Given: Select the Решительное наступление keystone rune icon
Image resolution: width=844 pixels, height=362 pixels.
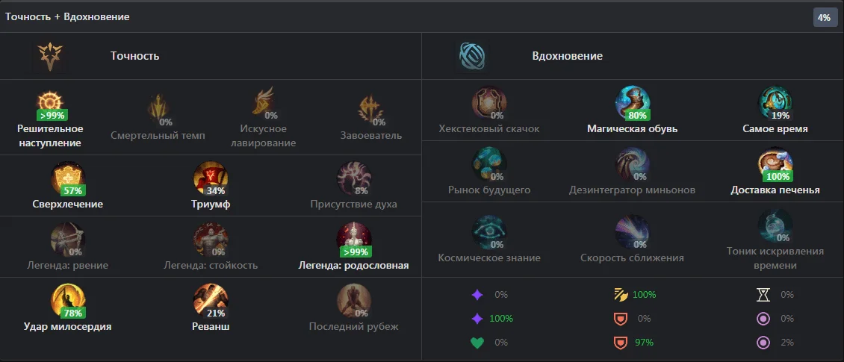Looking at the screenshot, I should click(50, 103).
